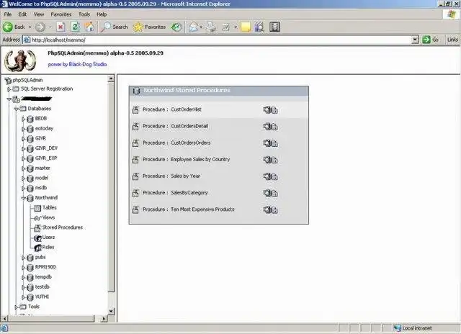Image resolution: width=461 pixels, height=334 pixels.
Task: Click the Mail envelope toolbar icon
Action: [194, 27]
